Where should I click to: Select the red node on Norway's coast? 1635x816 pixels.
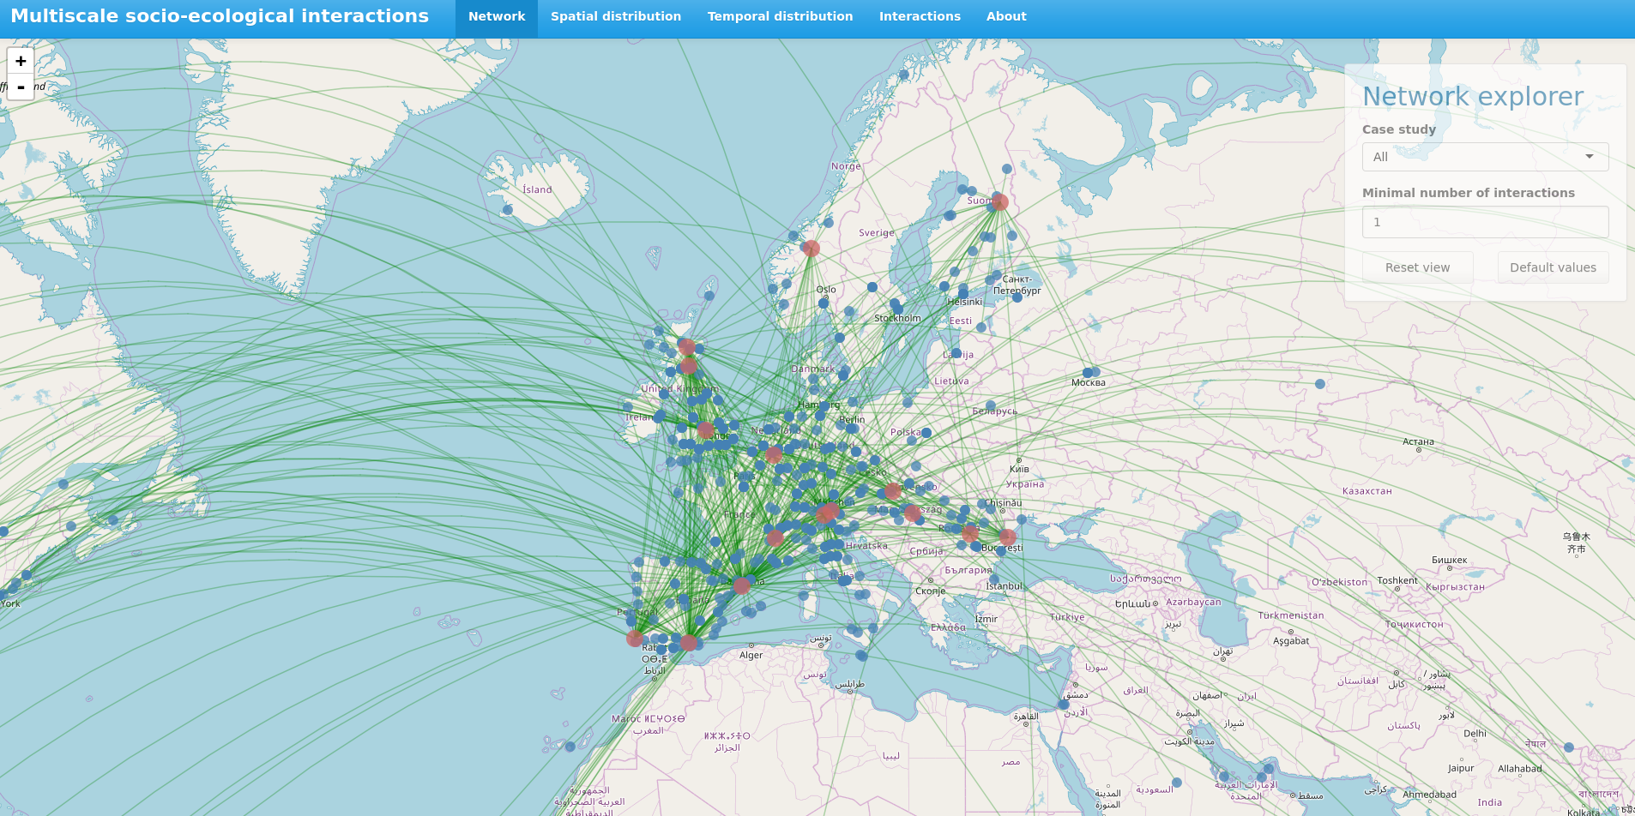(x=811, y=249)
